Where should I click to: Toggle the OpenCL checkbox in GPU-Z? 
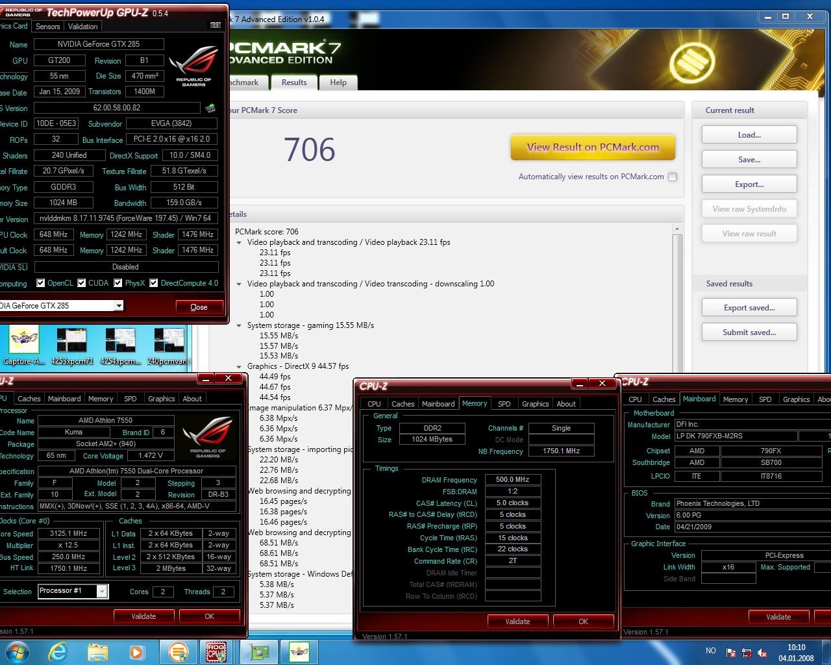coord(41,283)
